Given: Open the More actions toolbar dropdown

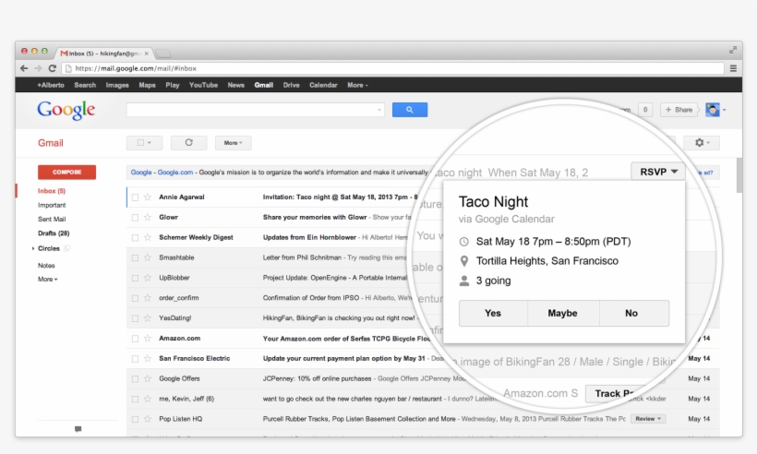Looking at the screenshot, I should (x=234, y=143).
